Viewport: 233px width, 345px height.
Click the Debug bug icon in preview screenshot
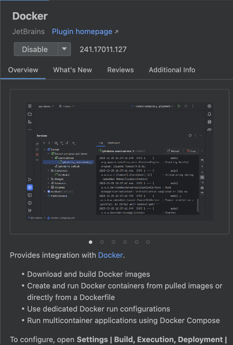tap(186, 106)
